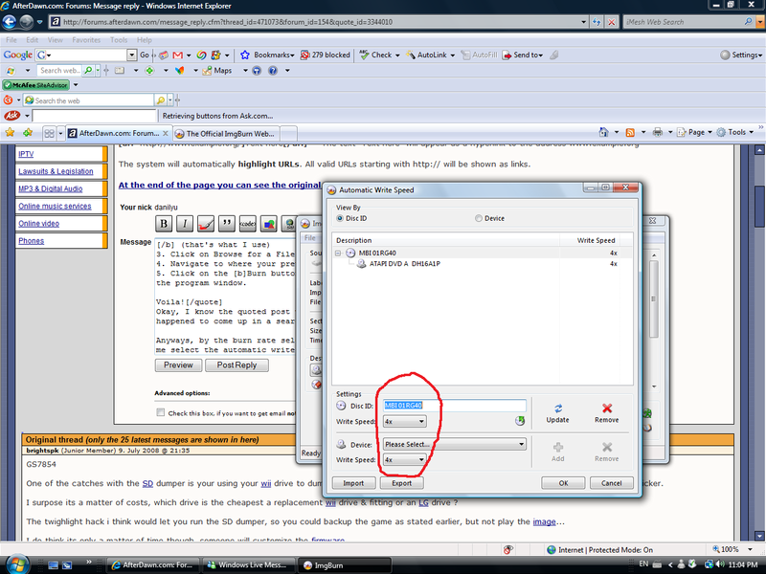
Task: Click the Import button
Action: tap(353, 483)
